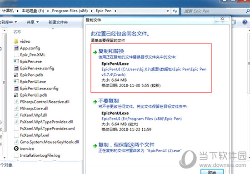Click the file list scrollbar thumb
The width and height of the screenshot is (250, 174).
[4, 82]
